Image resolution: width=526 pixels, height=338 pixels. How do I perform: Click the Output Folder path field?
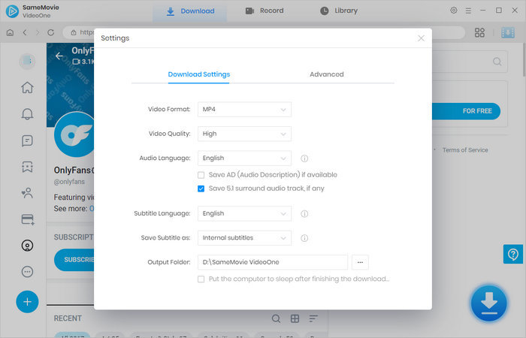273,262
